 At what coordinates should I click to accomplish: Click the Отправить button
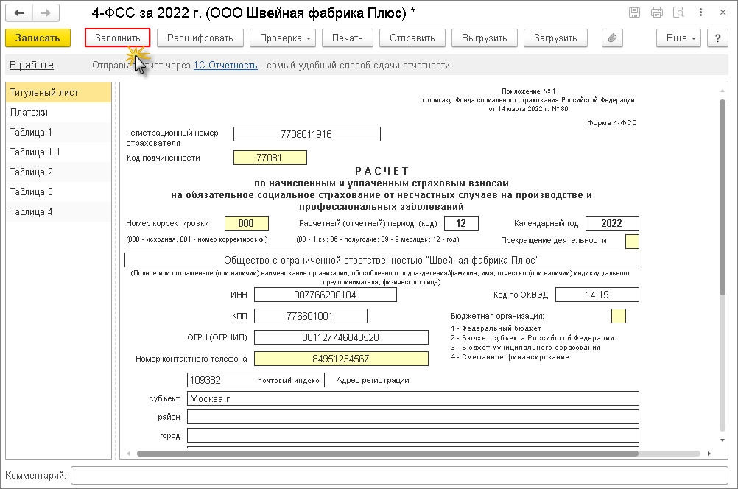(x=412, y=38)
